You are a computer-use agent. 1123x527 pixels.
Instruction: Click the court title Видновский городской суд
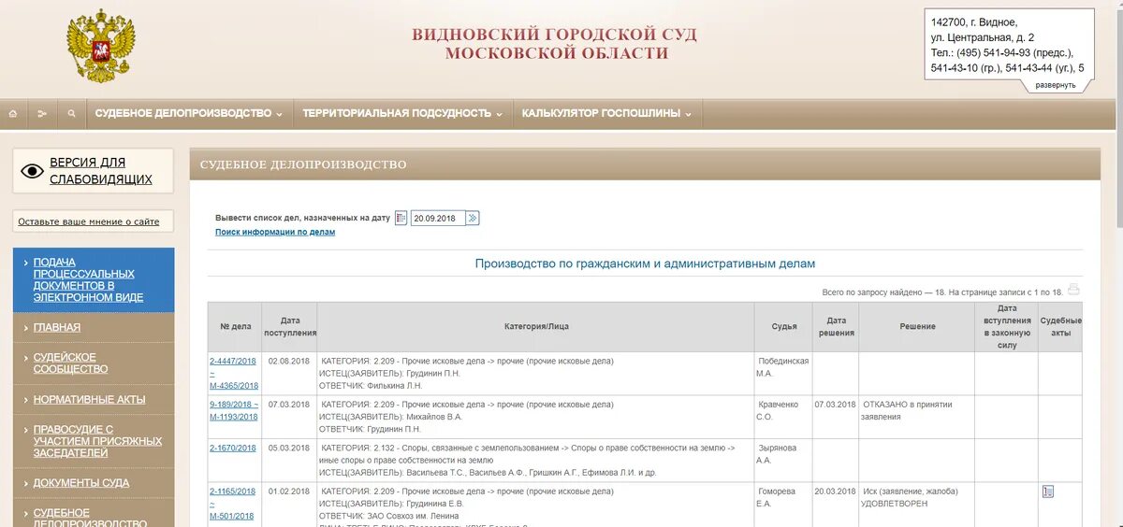click(x=556, y=43)
